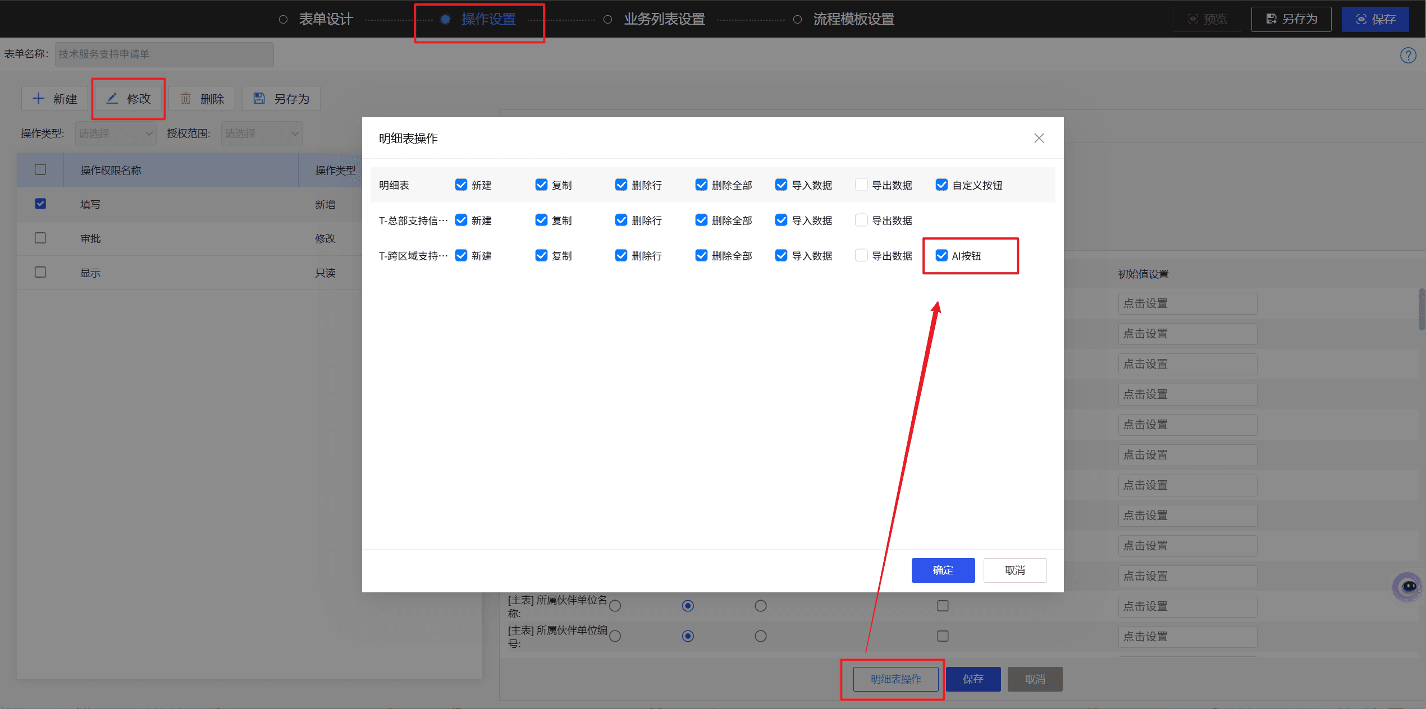Click 只读 cell in 显示 row
This screenshot has height=709, width=1426.
tap(325, 273)
